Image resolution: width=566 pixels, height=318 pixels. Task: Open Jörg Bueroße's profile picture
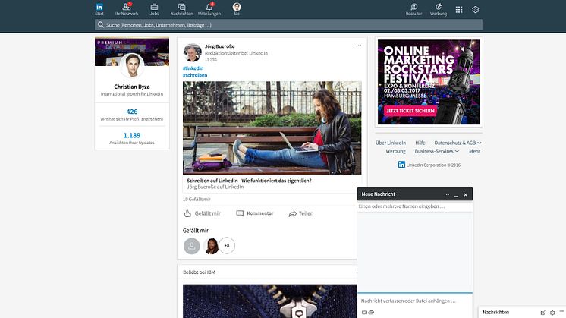(192, 52)
